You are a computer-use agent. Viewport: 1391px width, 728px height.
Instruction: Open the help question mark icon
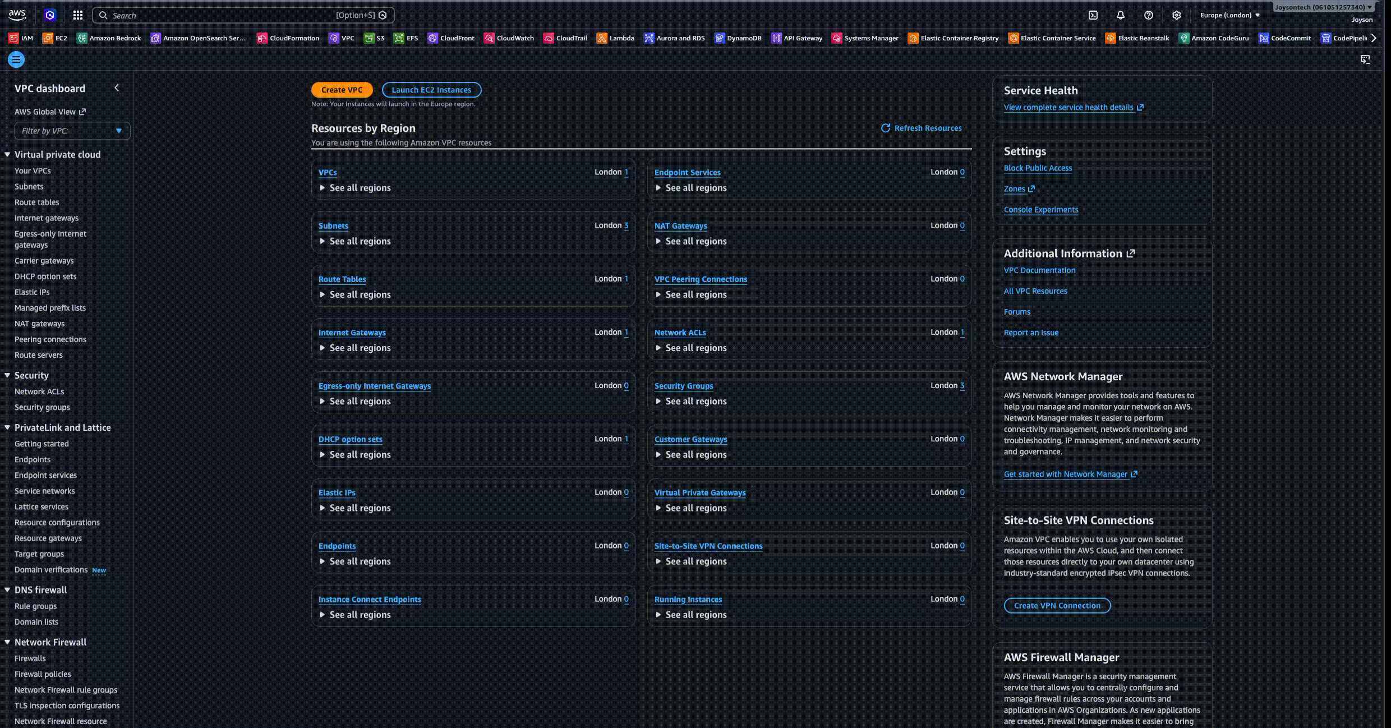point(1149,15)
